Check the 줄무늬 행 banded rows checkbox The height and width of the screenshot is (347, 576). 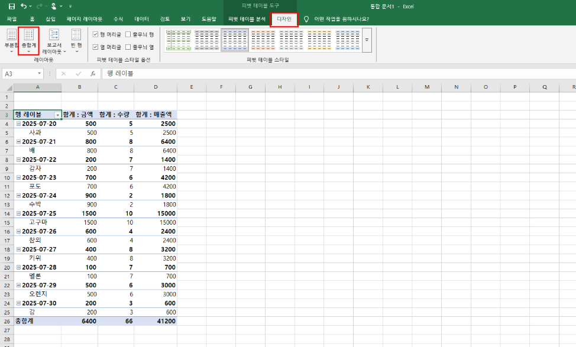(x=128, y=34)
